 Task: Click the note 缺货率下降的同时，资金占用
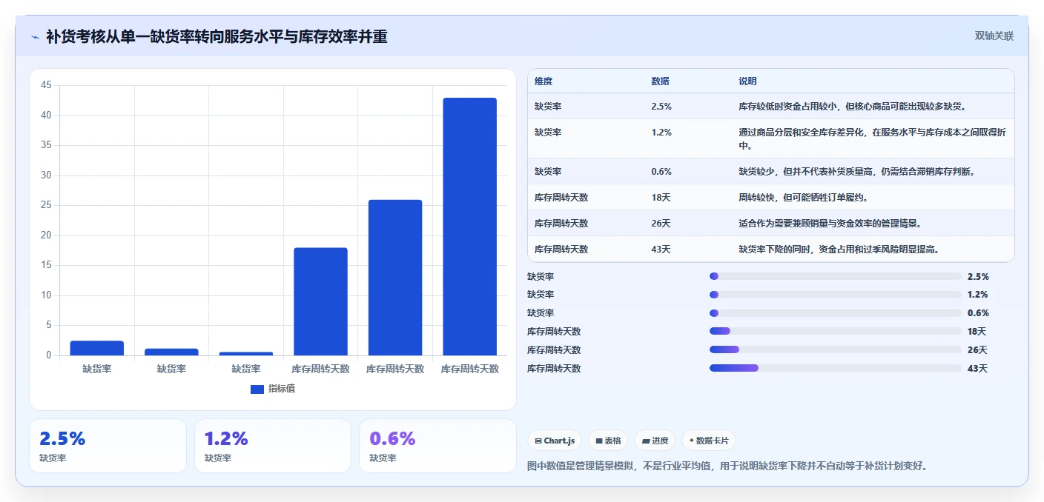coord(840,250)
